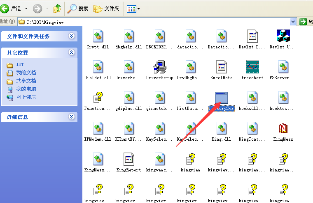Select the DrvDbgHo file icon
This screenshot has height=203, width=313.
(191, 67)
